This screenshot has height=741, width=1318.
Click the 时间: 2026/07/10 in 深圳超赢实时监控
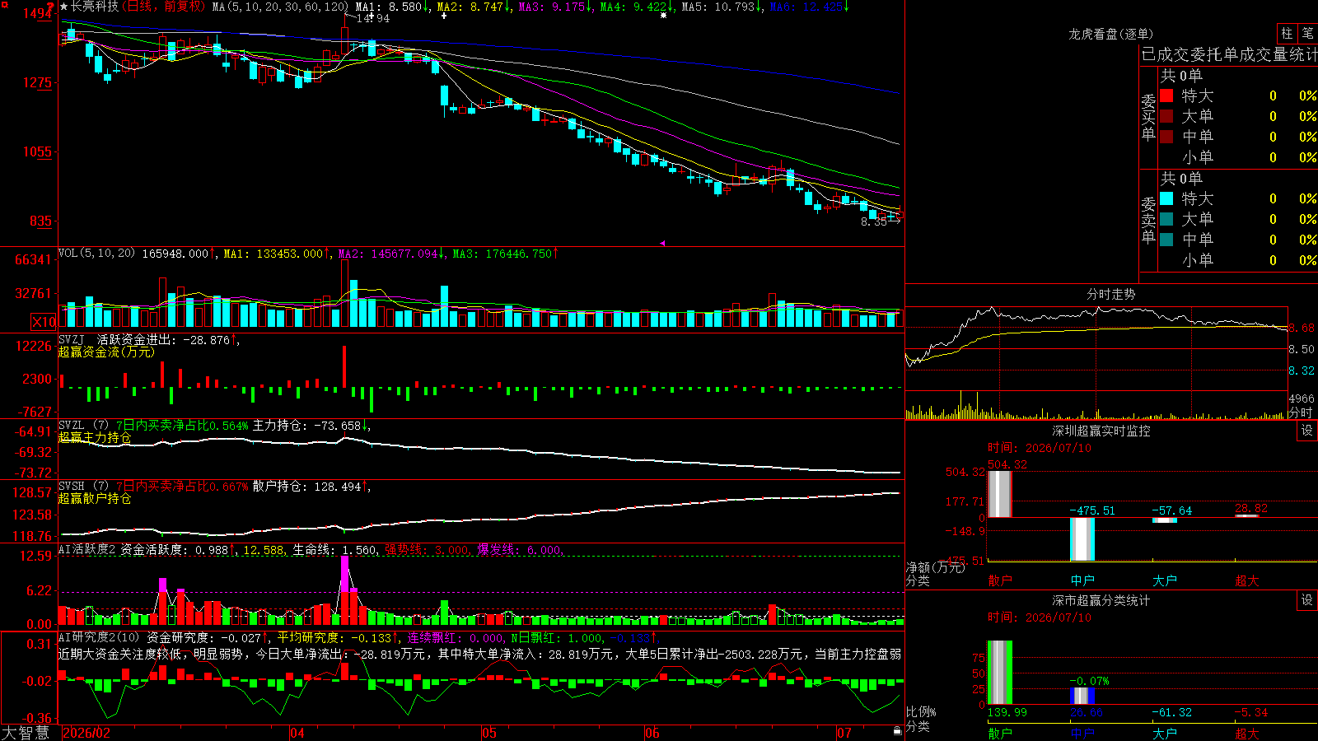tap(1040, 448)
